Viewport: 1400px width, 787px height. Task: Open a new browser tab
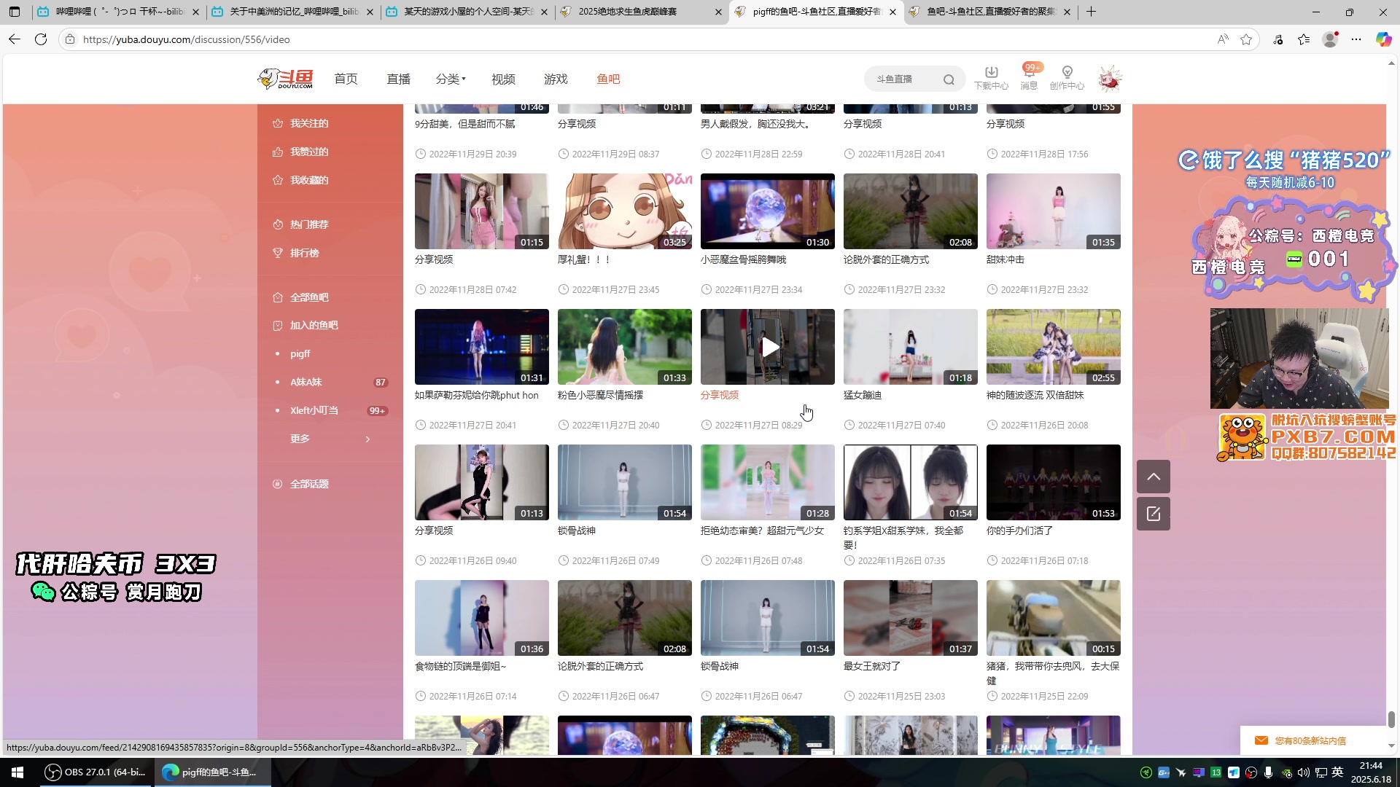[x=1091, y=12]
